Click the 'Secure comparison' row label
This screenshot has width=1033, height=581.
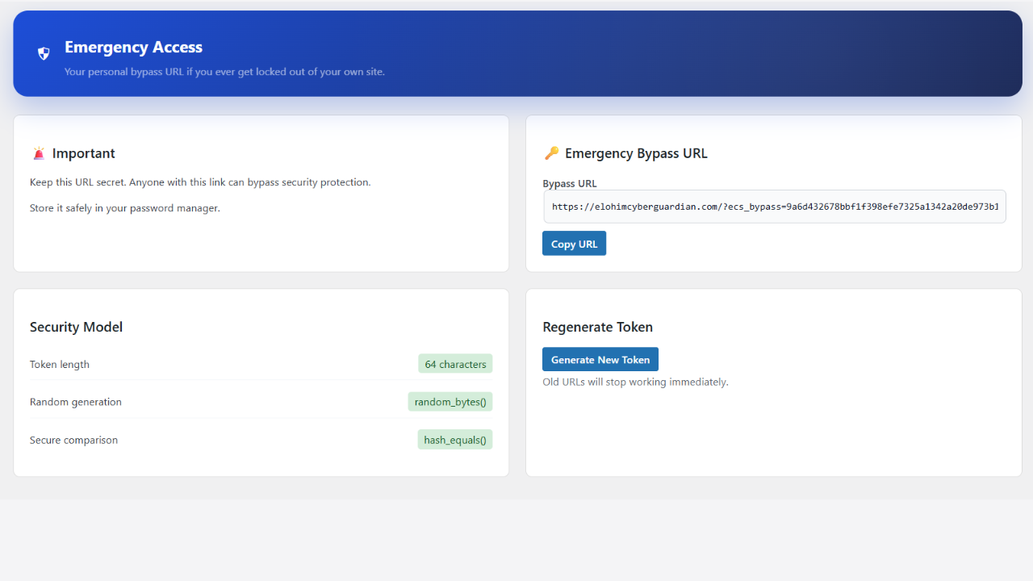click(73, 440)
